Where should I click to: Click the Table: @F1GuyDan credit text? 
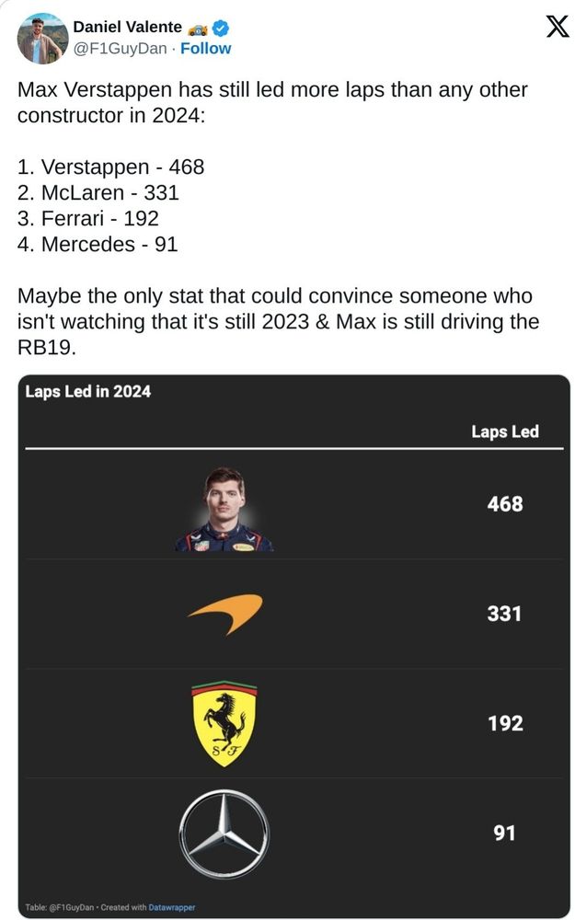[x=59, y=907]
